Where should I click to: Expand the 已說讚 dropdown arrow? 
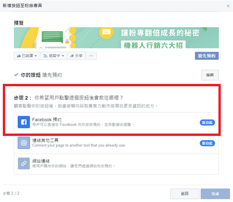(36, 56)
